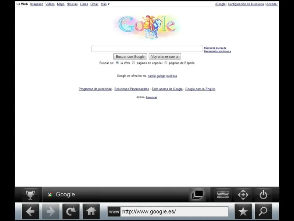Select 'páginas de España' radio button
This screenshot has height=221, width=294.
166,63
